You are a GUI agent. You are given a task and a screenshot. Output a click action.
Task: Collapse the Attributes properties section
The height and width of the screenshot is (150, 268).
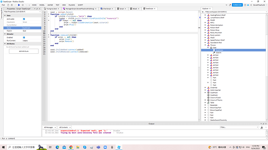[5, 44]
